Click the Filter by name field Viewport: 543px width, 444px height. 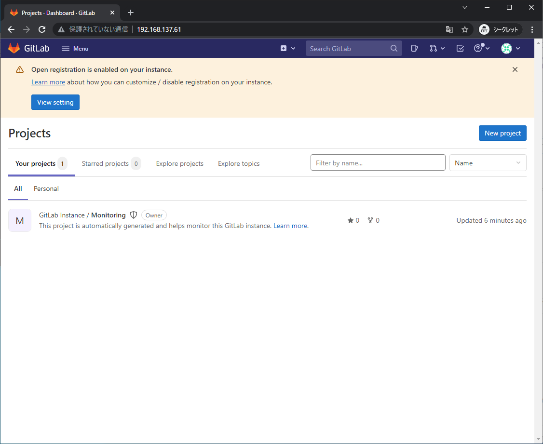pos(378,162)
